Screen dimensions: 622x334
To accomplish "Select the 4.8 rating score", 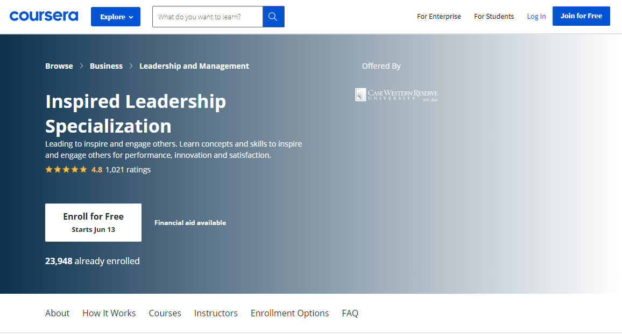I will (97, 169).
